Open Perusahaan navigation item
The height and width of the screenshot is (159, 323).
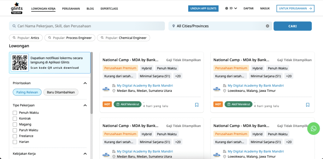(71, 8)
